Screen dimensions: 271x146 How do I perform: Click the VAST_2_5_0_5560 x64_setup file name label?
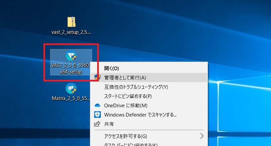pyautogui.click(x=71, y=69)
